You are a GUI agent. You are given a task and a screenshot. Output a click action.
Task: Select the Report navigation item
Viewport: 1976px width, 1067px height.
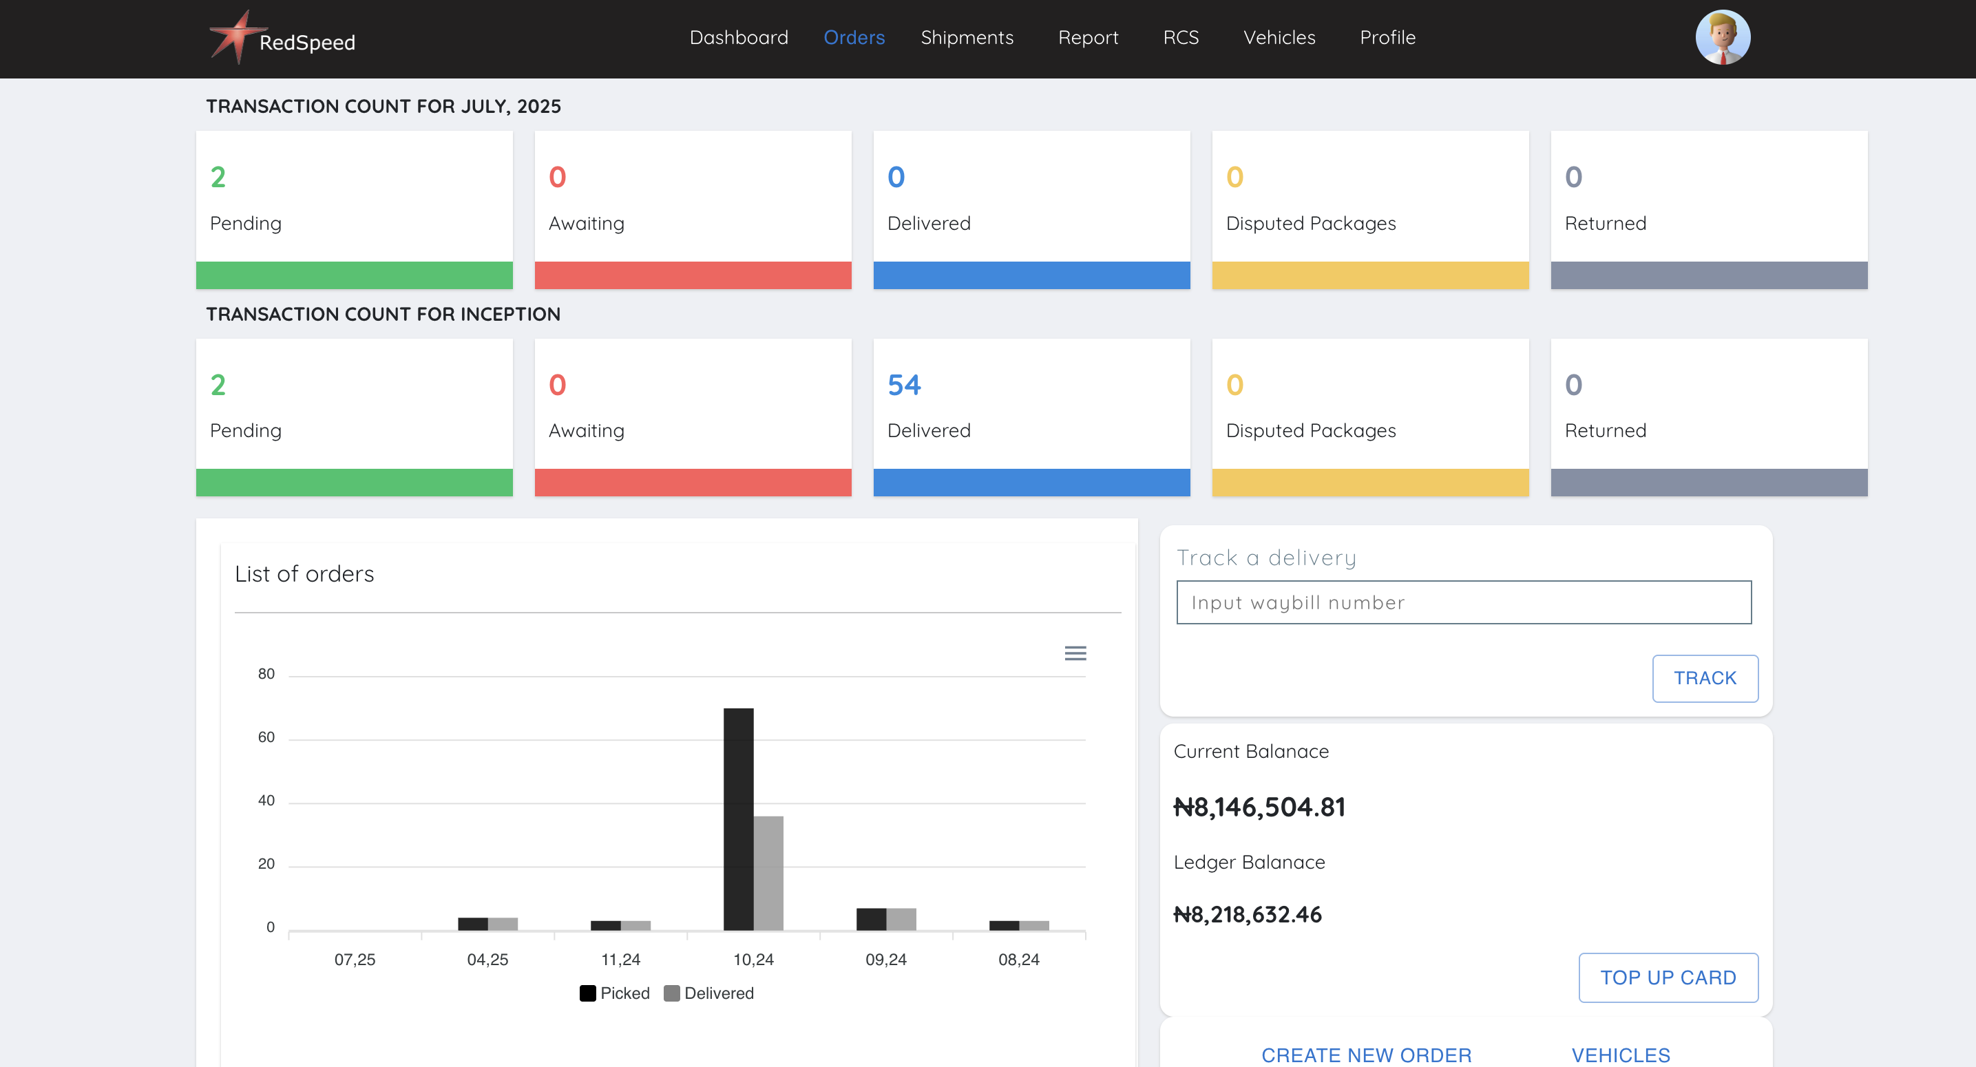(1088, 38)
